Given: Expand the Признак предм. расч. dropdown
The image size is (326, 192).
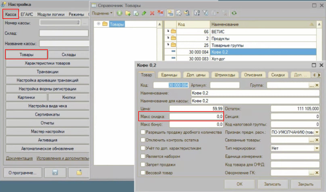Looking at the screenshot, I should [x=317, y=132].
